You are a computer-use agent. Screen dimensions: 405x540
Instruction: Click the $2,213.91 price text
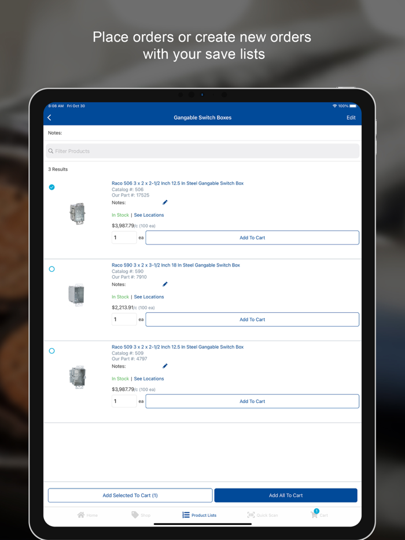[x=123, y=308]
